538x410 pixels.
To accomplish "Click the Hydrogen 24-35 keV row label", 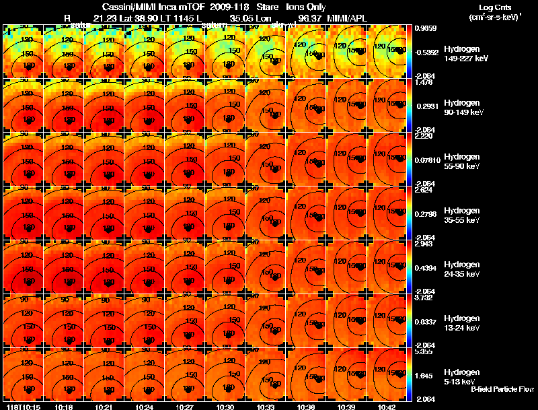I will point(462,269).
